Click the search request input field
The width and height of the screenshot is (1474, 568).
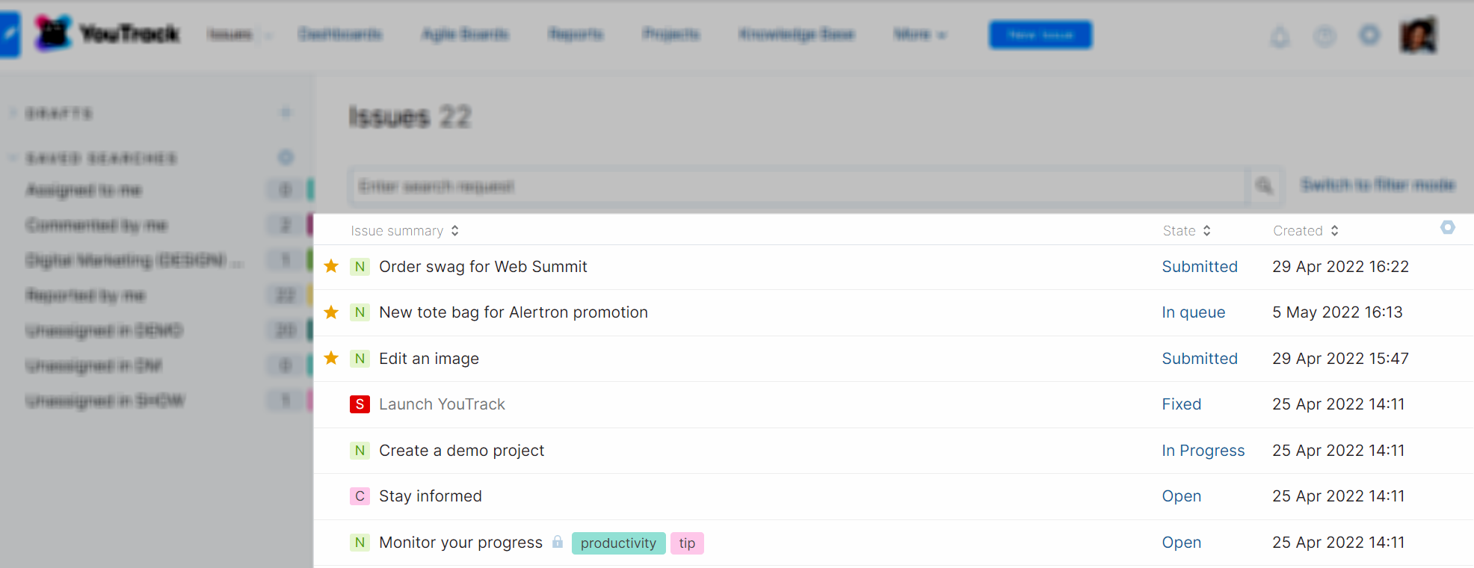[797, 186]
